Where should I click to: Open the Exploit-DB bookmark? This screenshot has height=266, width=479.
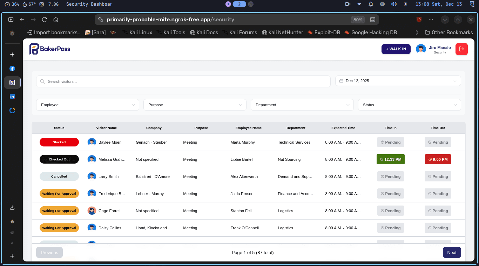tap(324, 33)
